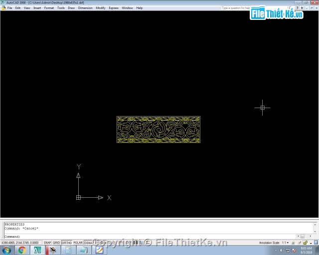Open the notepad app in taskbar
Viewport: 319px width, 255px height.
(84, 250)
